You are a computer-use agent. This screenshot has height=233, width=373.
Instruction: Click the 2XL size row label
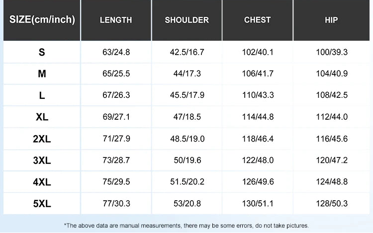(x=42, y=139)
